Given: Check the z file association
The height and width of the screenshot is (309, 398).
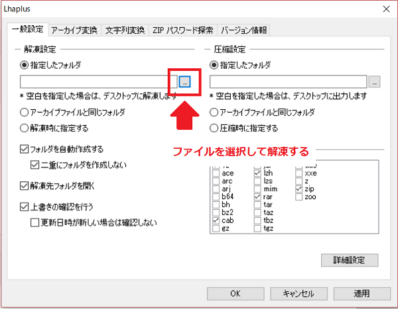Looking at the screenshot, I should coord(298,181).
